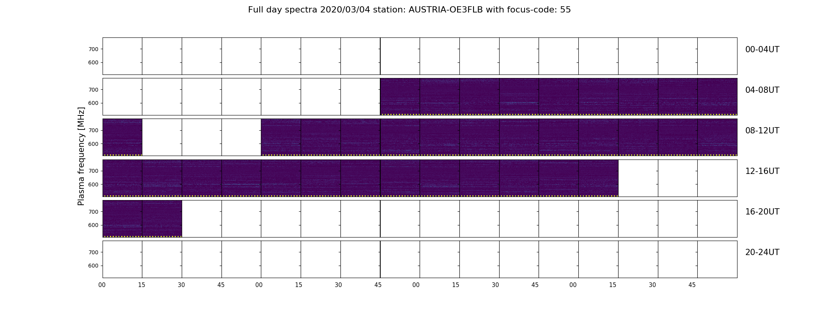Click the rightmost '45' x-axis tick label

coord(692,285)
